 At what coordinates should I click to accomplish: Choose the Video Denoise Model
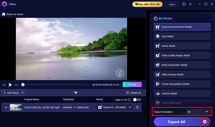[182, 75]
